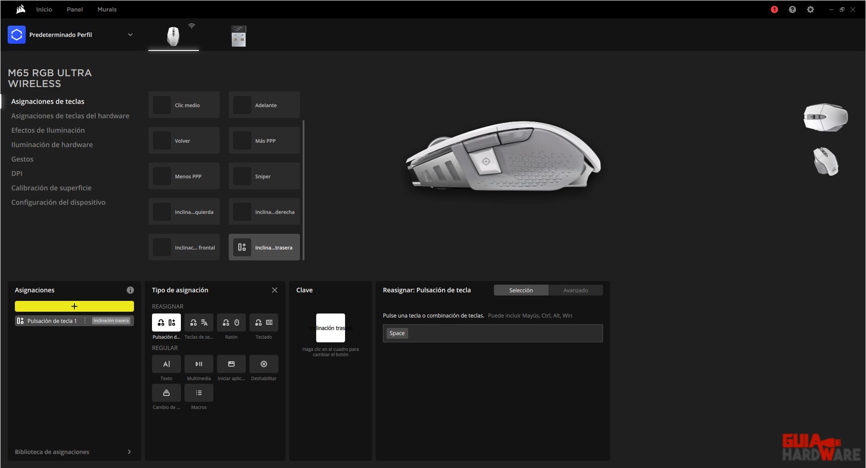Open Calibración de superficie section

[51, 188]
